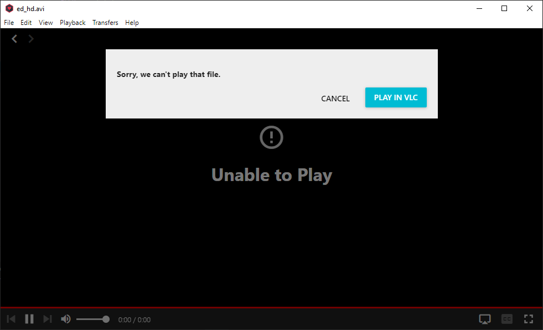543x330 pixels.
Task: Open the File menu
Action: click(x=9, y=23)
